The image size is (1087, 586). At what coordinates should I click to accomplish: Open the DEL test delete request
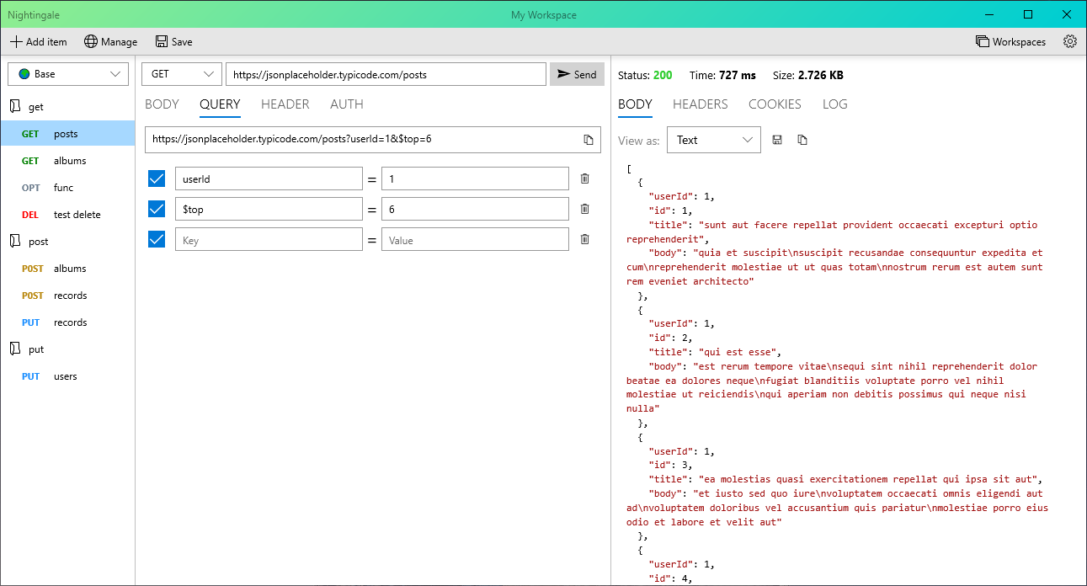pos(67,215)
